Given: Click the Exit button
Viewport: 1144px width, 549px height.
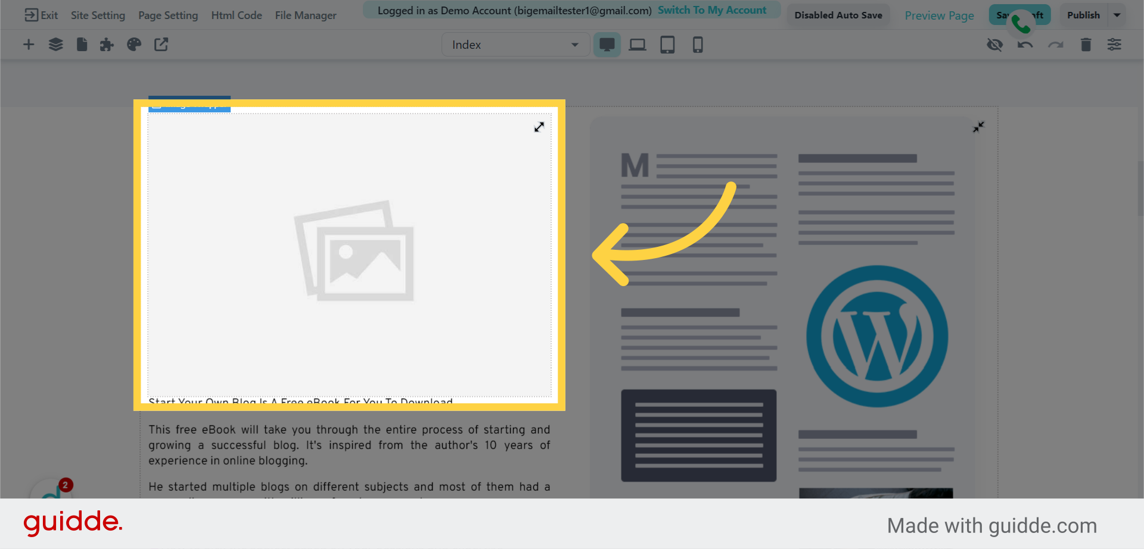Looking at the screenshot, I should coord(41,15).
